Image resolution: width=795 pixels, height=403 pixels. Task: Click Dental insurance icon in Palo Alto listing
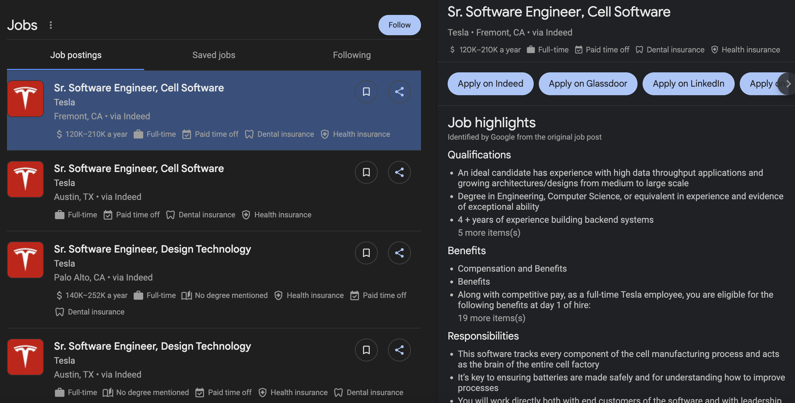pyautogui.click(x=60, y=312)
